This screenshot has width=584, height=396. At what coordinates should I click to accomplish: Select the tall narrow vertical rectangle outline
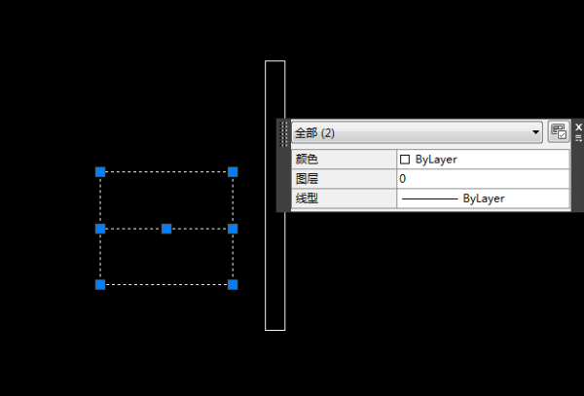coord(265,196)
